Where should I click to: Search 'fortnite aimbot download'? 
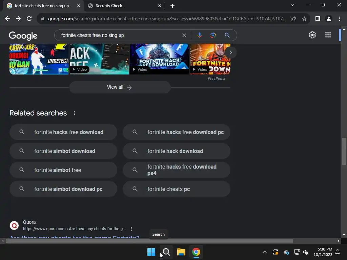point(63,151)
